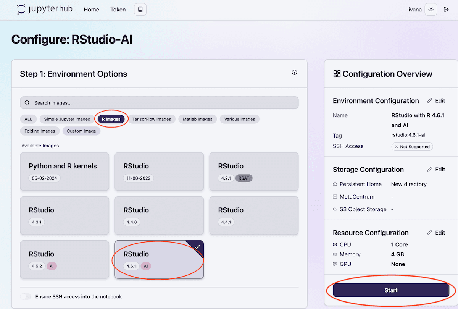Toggle the light/dark theme sun icon
The image size is (458, 309).
click(x=431, y=10)
